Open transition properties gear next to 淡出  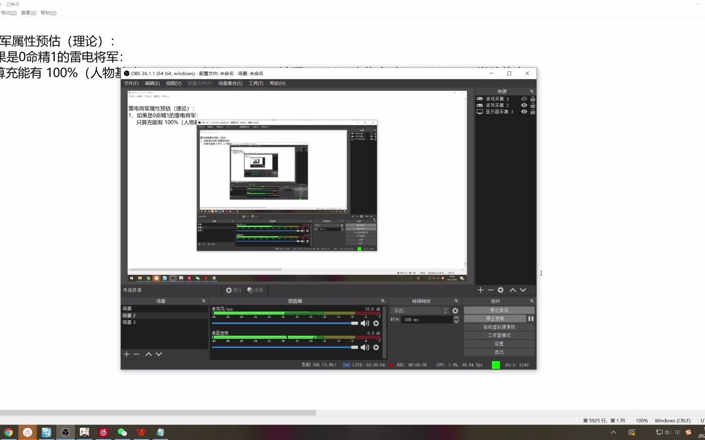tap(455, 310)
